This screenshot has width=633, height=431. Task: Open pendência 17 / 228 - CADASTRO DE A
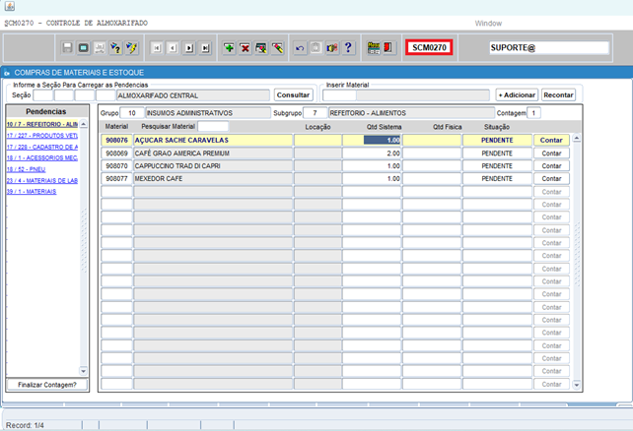pos(42,147)
